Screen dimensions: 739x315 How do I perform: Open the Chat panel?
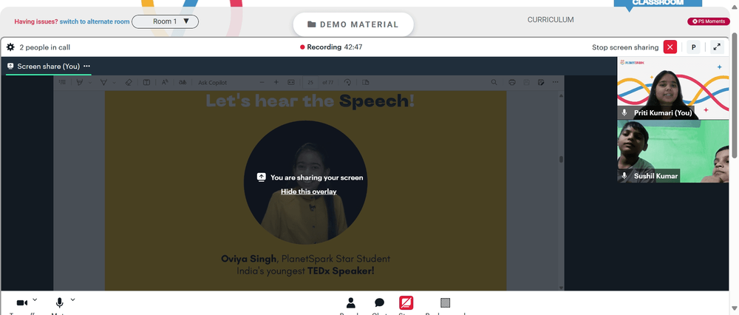pos(379,302)
